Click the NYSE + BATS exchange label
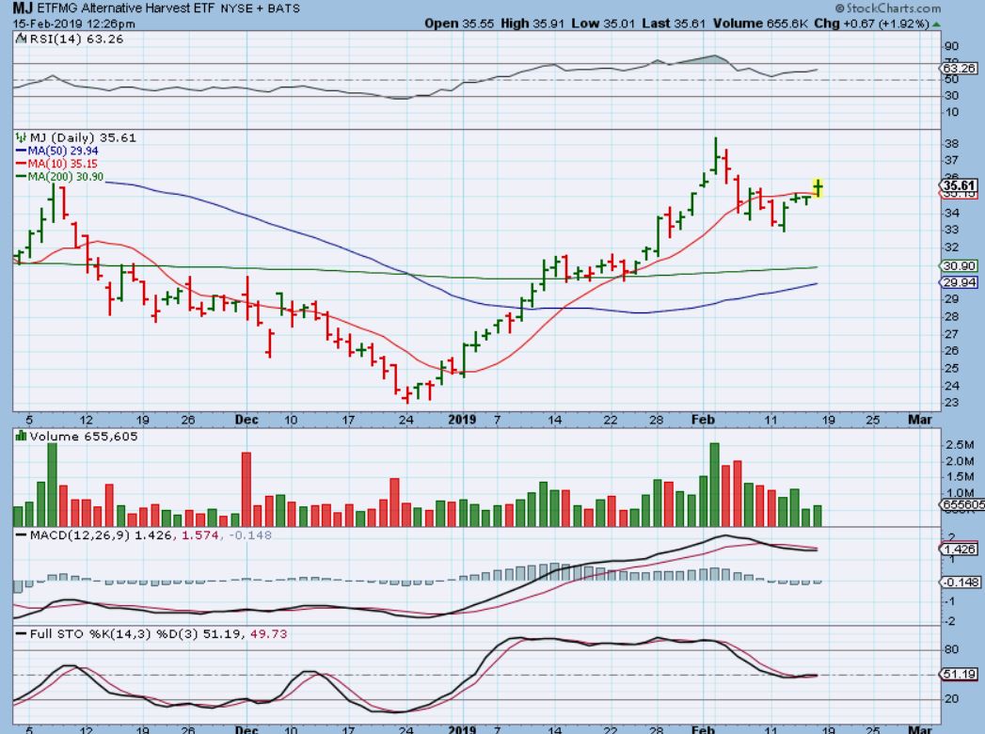The height and width of the screenshot is (734, 985). 260,8
